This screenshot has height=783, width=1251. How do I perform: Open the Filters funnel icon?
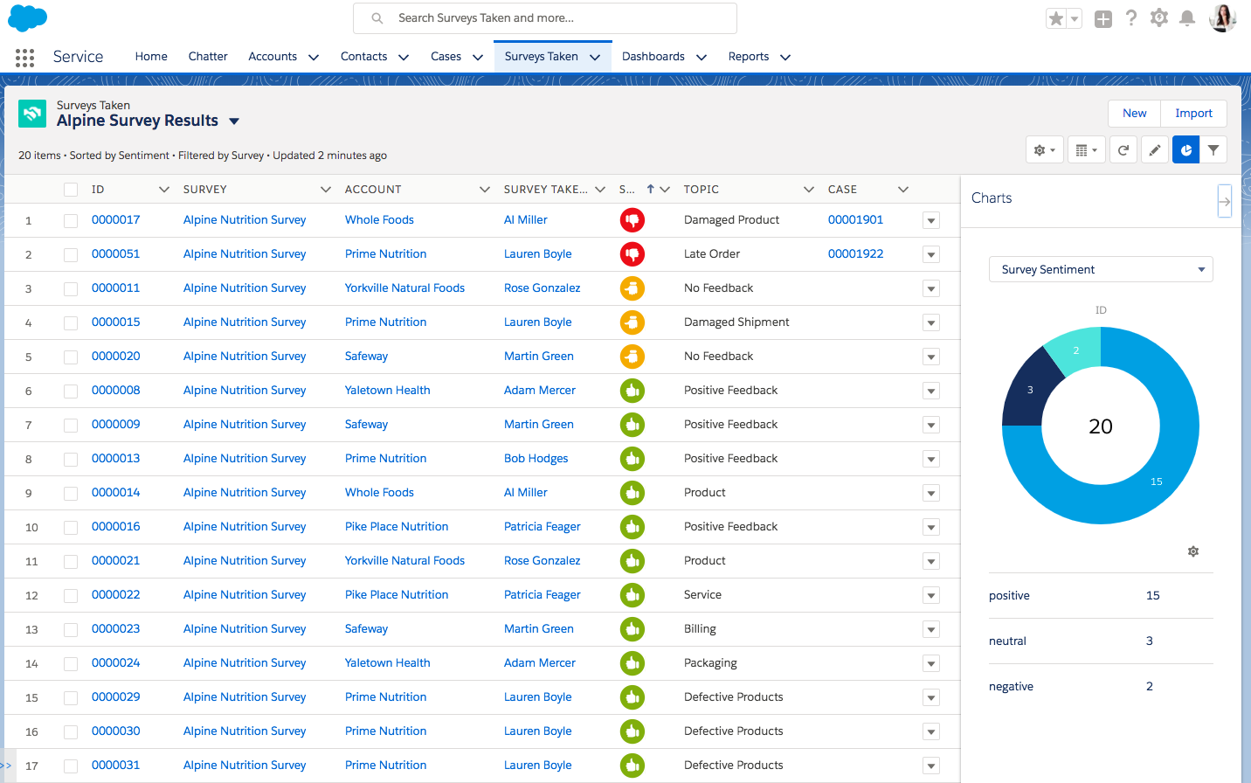(1213, 150)
